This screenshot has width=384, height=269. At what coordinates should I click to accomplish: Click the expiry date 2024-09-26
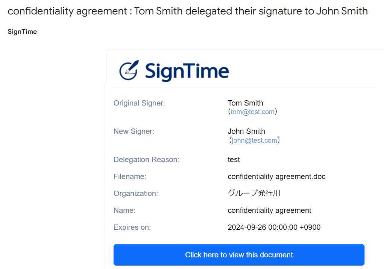tap(247, 227)
